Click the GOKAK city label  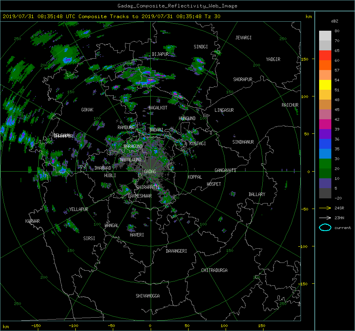[88, 110]
